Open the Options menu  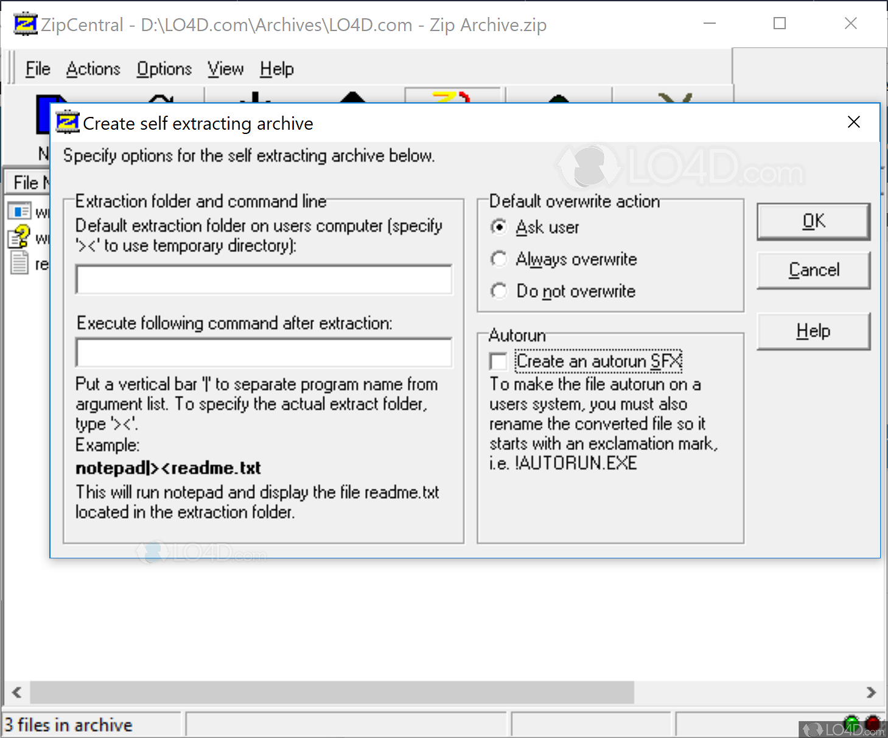[164, 69]
